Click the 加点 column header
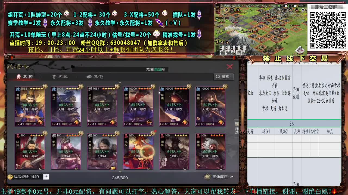The height and width of the screenshot is (195, 348). point(330,131)
